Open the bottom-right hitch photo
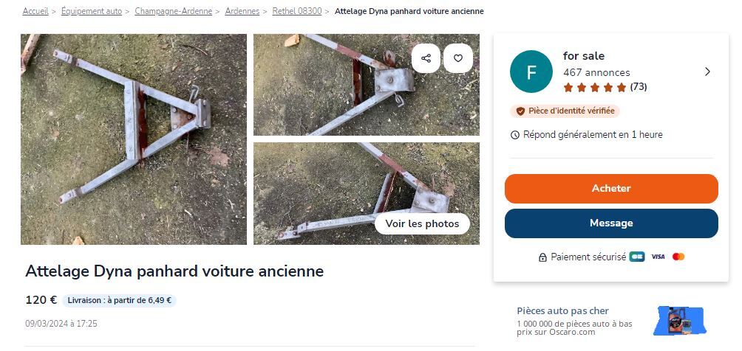The image size is (742, 351). click(x=325, y=193)
